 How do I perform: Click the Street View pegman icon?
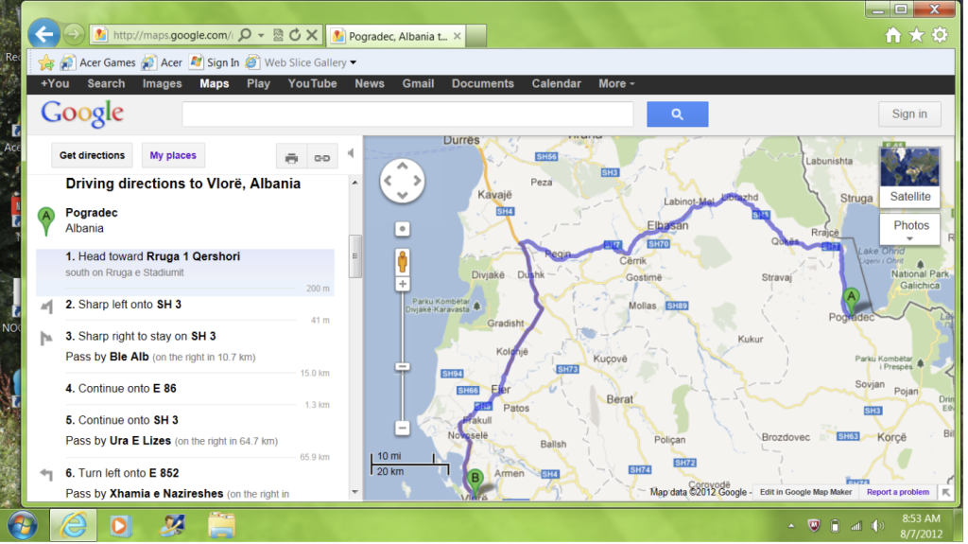pos(403,261)
